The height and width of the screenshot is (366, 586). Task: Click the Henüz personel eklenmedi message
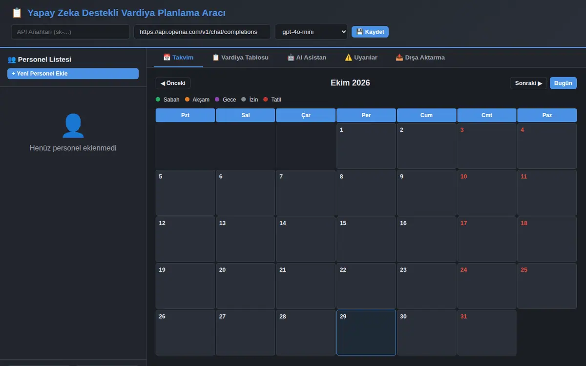(73, 148)
